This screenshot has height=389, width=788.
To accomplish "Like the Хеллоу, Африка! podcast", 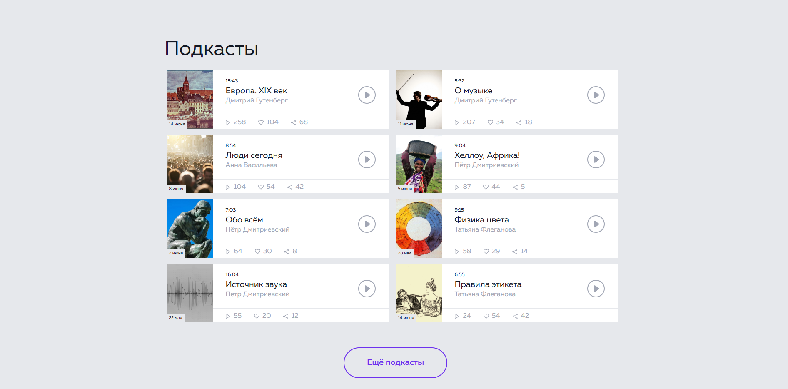I will [486, 187].
